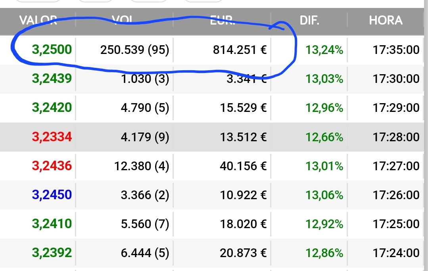Select the price 3,2500 cell
428x271 pixels.
click(52, 50)
